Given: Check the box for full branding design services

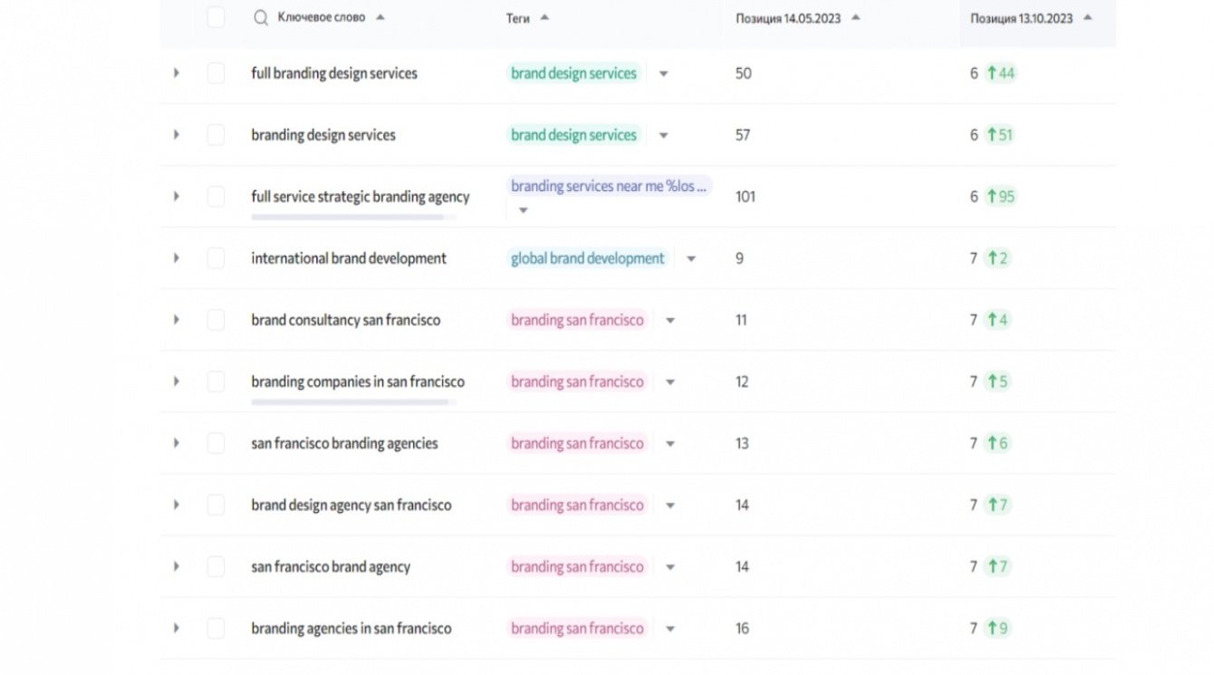Looking at the screenshot, I should 216,73.
